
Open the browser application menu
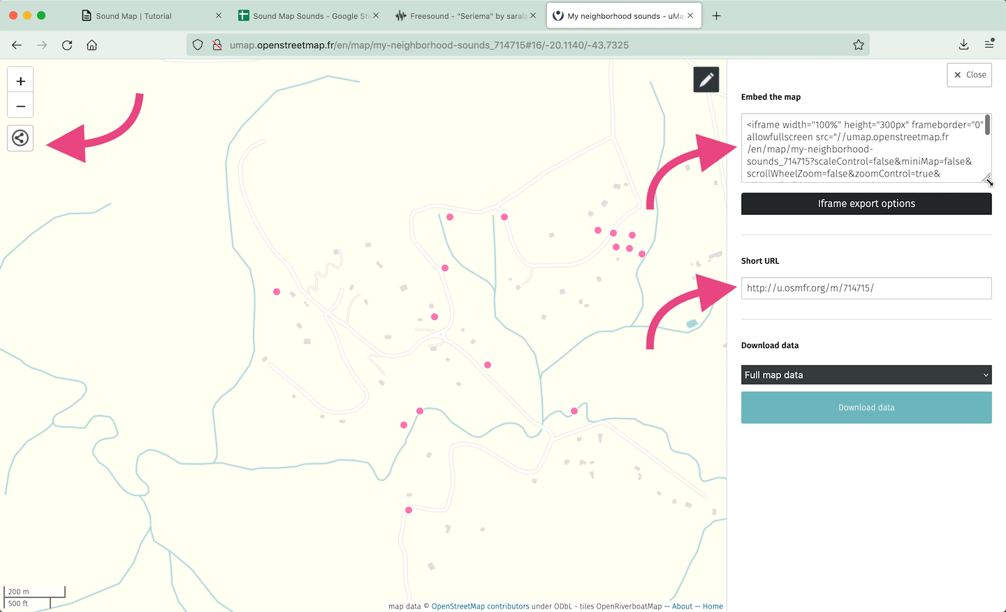pyautogui.click(x=989, y=45)
